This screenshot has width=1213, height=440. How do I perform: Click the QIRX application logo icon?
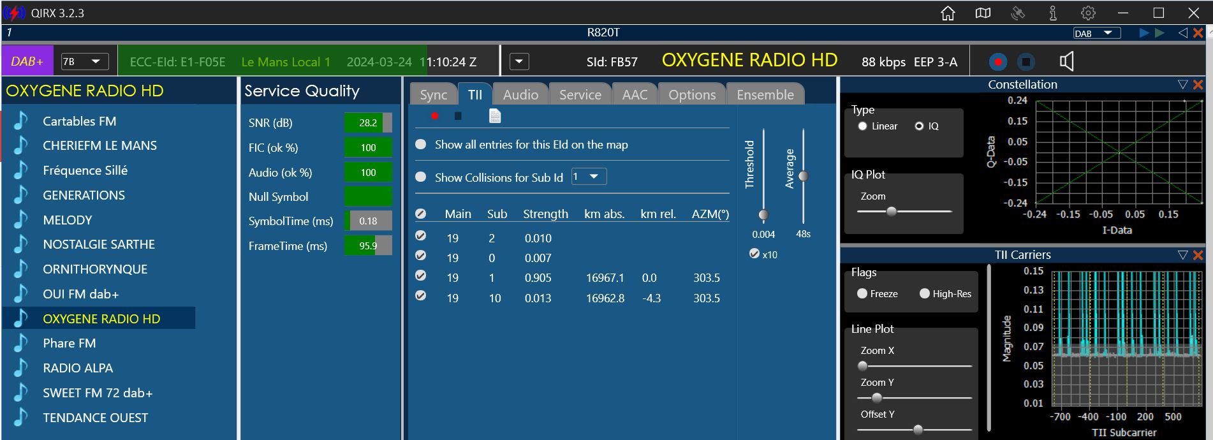click(14, 13)
